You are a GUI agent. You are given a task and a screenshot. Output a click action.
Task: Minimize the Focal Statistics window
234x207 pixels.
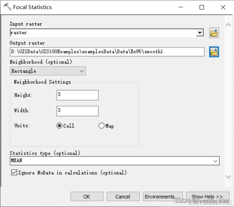(181, 7)
